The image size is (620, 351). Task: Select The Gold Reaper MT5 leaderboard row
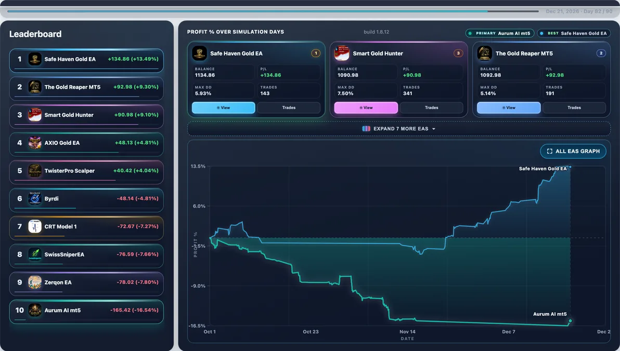click(86, 88)
